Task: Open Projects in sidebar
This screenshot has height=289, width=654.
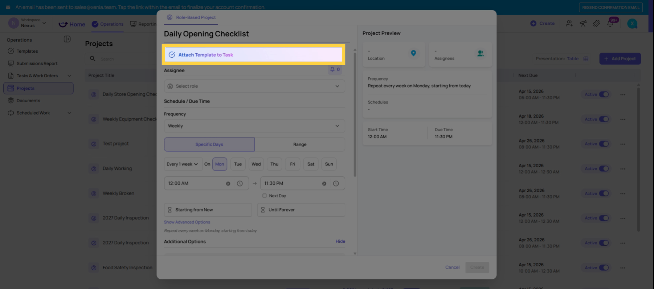Action: pos(38,88)
